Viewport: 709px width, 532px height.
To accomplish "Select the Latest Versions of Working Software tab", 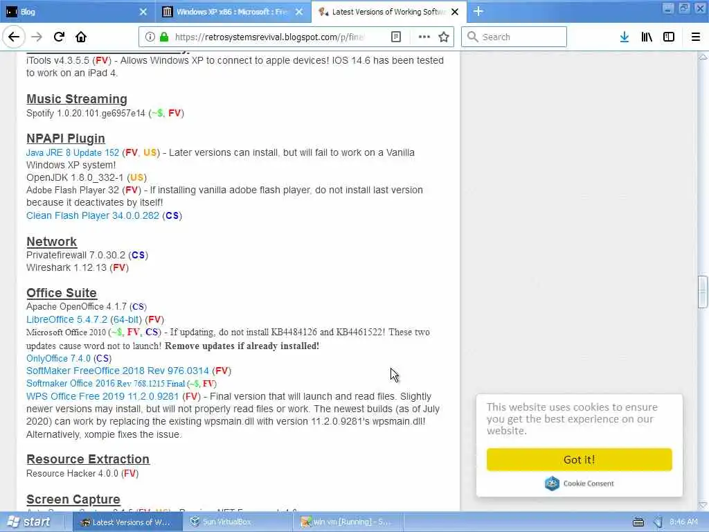I will pyautogui.click(x=389, y=12).
